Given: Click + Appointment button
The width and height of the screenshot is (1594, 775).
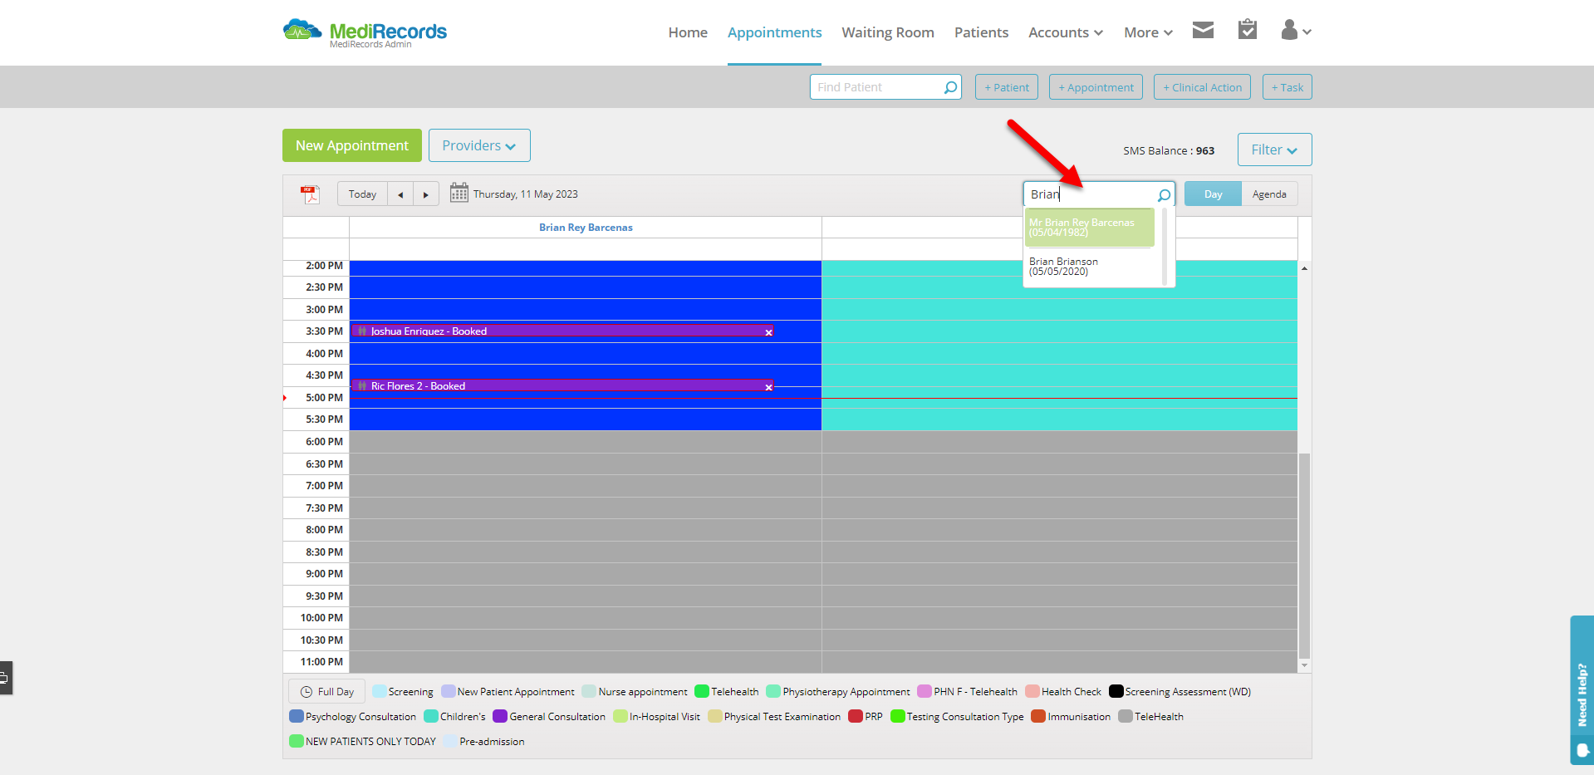Looking at the screenshot, I should 1096,87.
